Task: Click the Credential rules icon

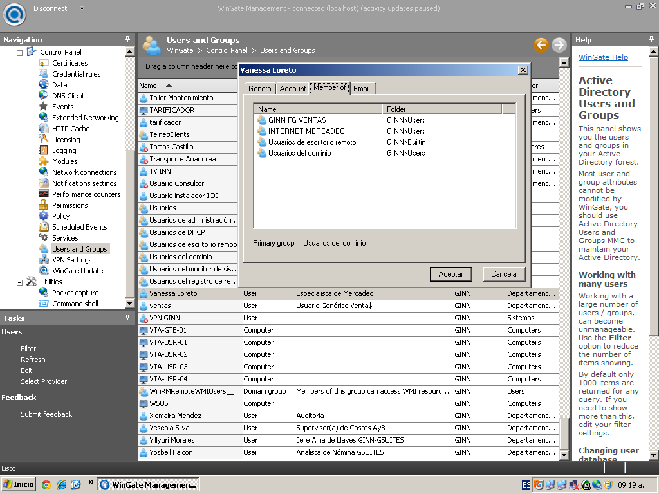Action: [44, 74]
